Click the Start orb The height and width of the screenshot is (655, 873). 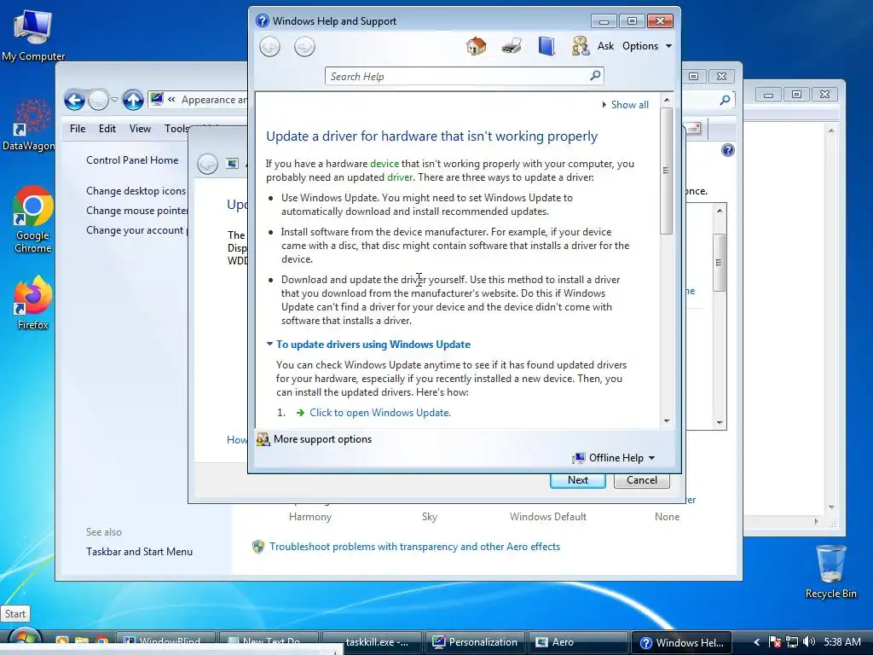(24, 641)
